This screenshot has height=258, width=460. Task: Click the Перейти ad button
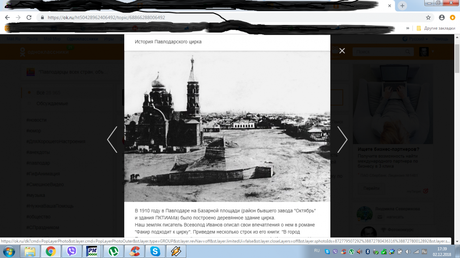tap(371, 188)
